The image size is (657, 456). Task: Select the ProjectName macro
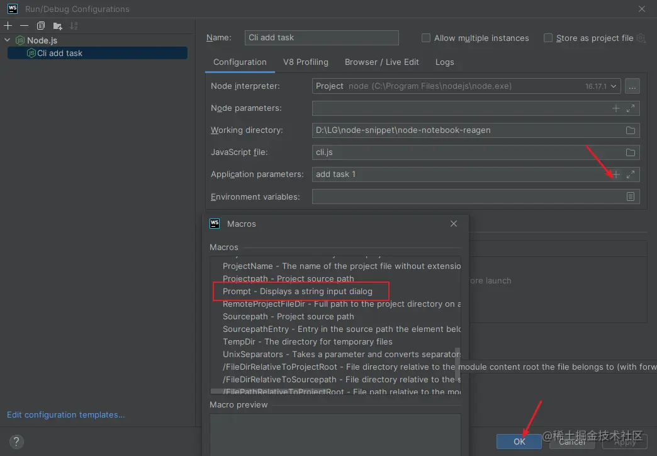click(335, 266)
